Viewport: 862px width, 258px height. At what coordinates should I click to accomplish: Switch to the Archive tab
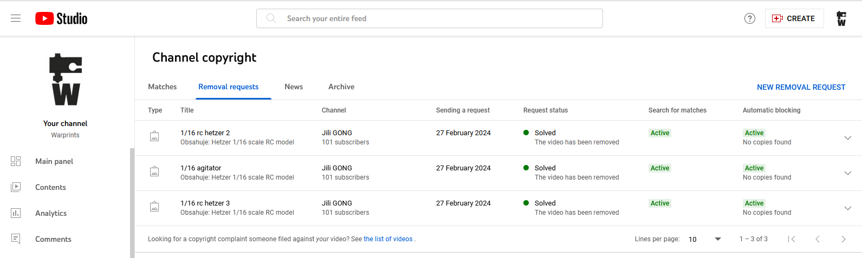[x=341, y=87]
